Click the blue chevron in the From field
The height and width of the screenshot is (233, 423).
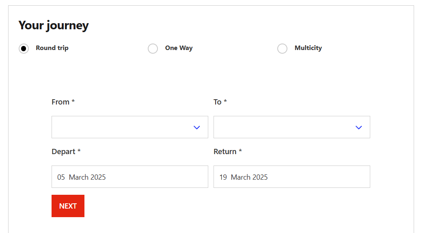(x=196, y=127)
